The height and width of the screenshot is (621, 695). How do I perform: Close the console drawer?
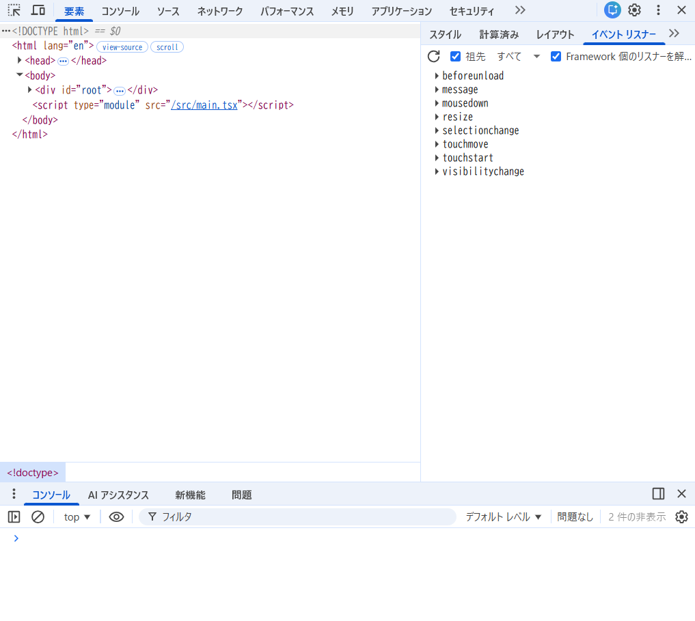(x=681, y=494)
